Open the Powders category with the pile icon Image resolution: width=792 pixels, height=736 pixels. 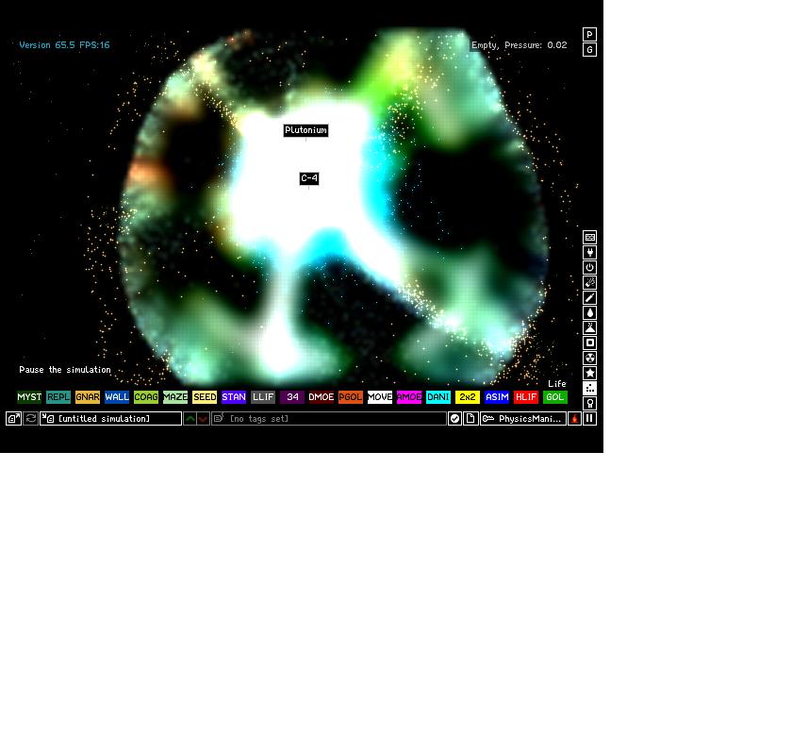pyautogui.click(x=589, y=327)
